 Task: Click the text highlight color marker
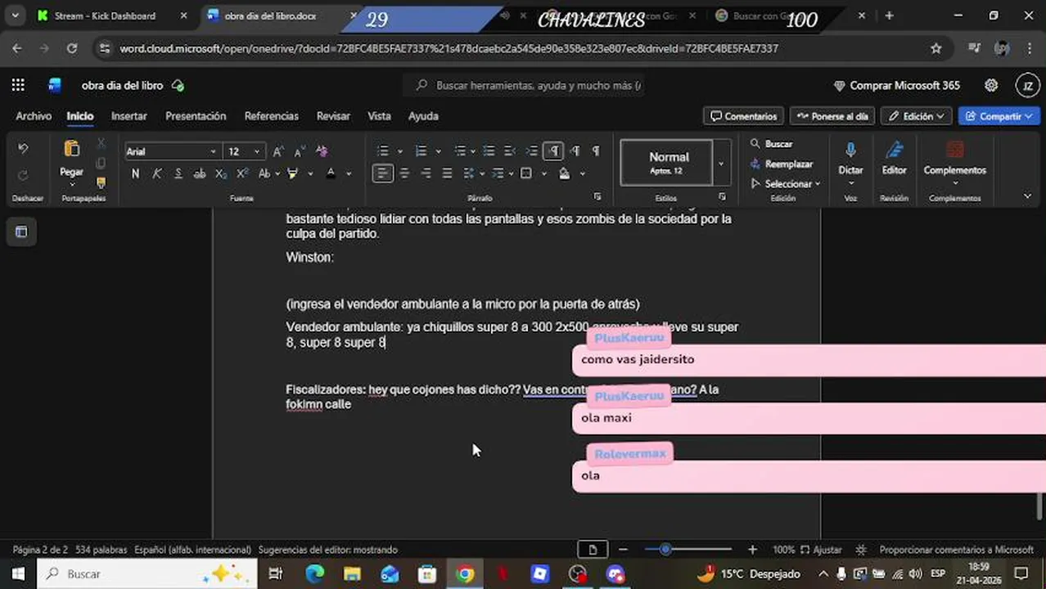(x=293, y=173)
